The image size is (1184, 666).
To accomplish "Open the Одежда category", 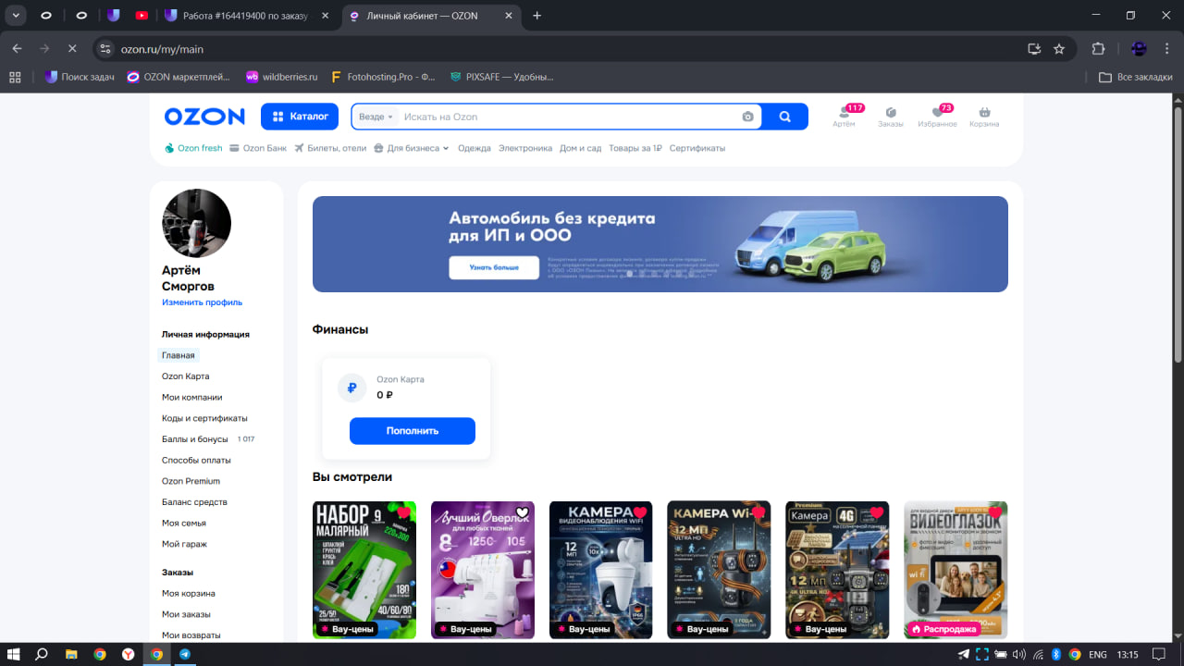I will (x=475, y=148).
